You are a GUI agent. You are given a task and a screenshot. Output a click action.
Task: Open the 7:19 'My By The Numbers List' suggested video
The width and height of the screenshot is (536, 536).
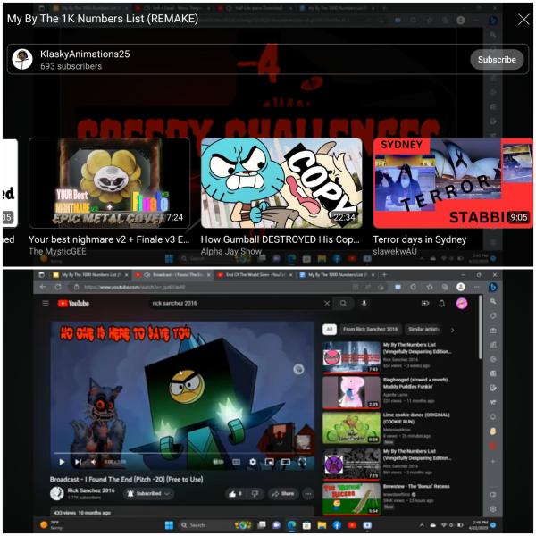click(351, 464)
